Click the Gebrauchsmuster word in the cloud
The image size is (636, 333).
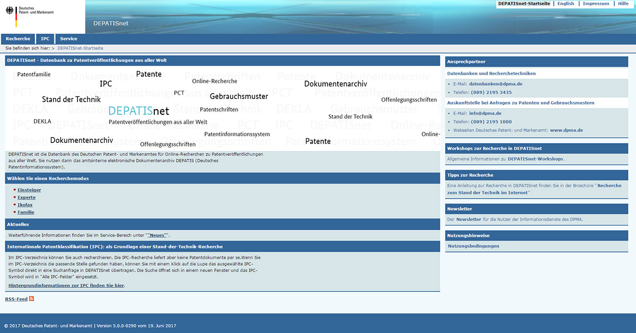click(x=239, y=96)
